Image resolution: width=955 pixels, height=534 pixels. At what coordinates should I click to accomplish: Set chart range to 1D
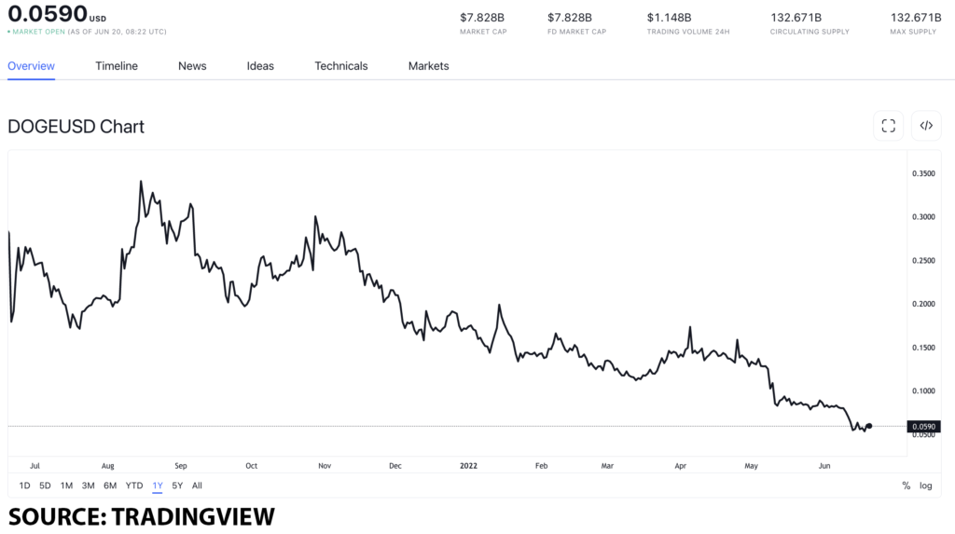point(24,486)
